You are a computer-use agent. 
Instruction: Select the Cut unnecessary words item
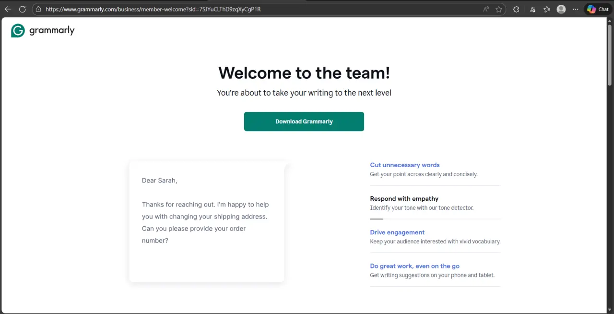point(405,165)
